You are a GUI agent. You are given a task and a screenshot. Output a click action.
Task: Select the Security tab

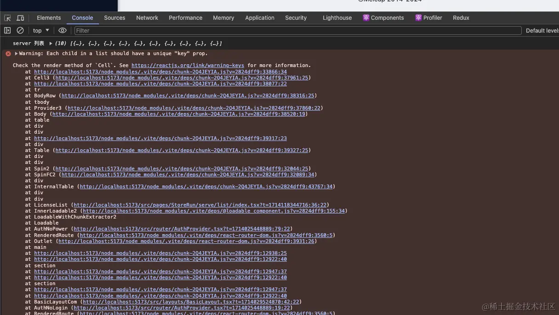(x=296, y=18)
